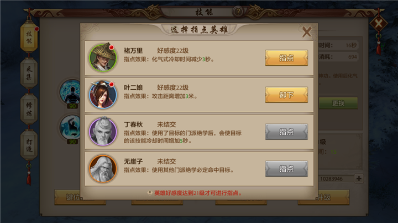Screen dimensions: 398x223
Task: Click grey 指点 button for 无崖子
Action: 286,168
